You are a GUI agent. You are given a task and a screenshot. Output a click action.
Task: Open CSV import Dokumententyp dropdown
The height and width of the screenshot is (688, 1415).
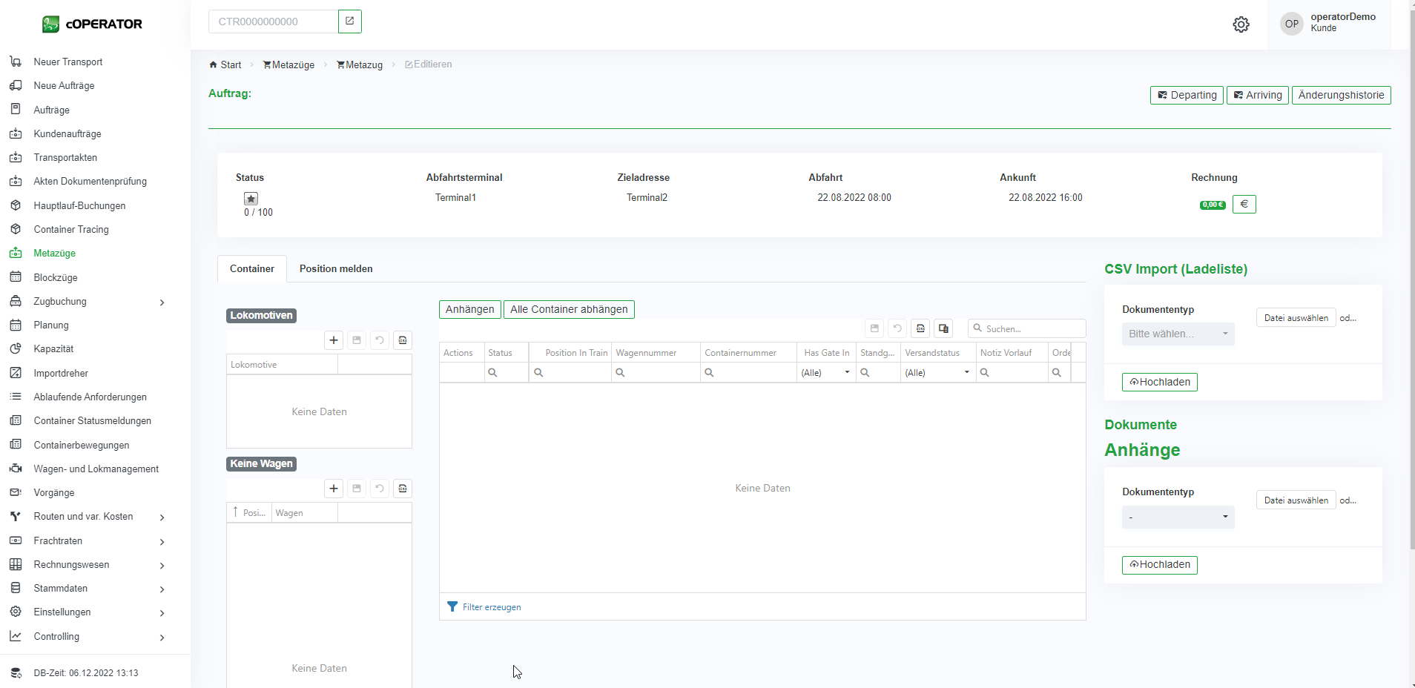[x=1178, y=334]
